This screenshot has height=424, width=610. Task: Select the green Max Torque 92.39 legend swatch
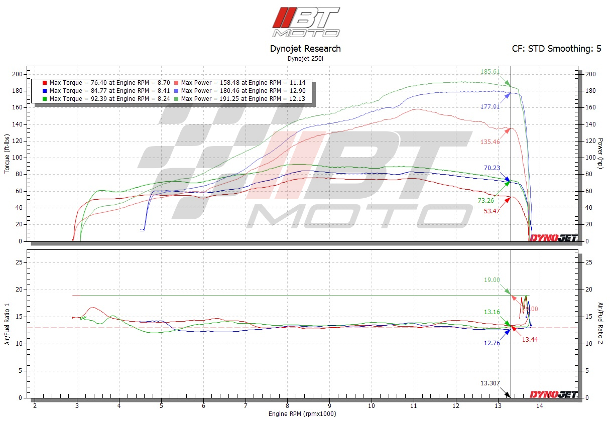45,98
